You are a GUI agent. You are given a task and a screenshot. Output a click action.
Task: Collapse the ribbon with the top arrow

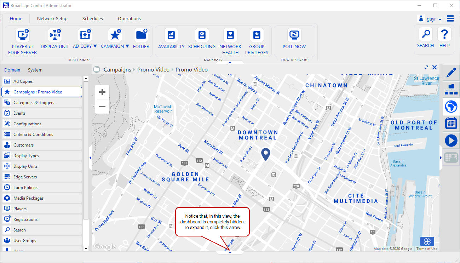coord(230,62)
